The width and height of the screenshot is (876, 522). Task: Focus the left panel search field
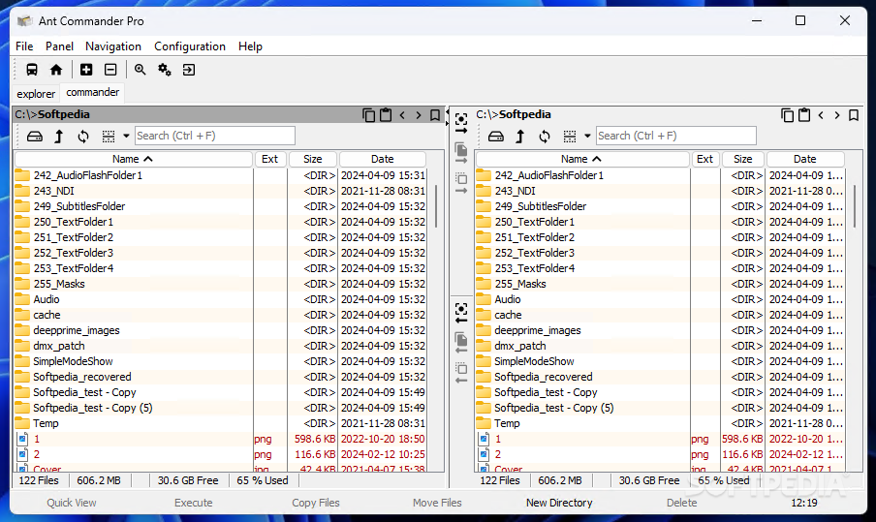point(215,136)
